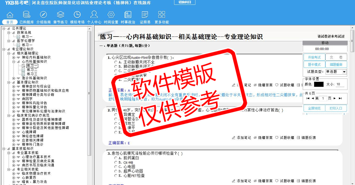355x185 pixels.
Task: Open 模拟考场 clock icon
Action: pos(77,15)
